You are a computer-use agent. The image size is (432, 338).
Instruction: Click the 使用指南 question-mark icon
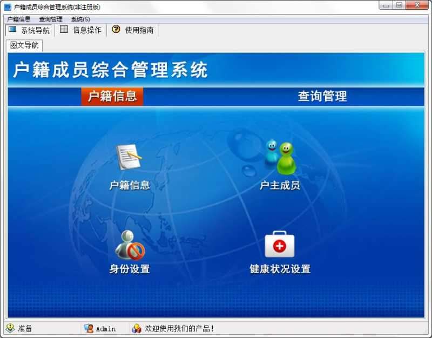[x=115, y=30]
